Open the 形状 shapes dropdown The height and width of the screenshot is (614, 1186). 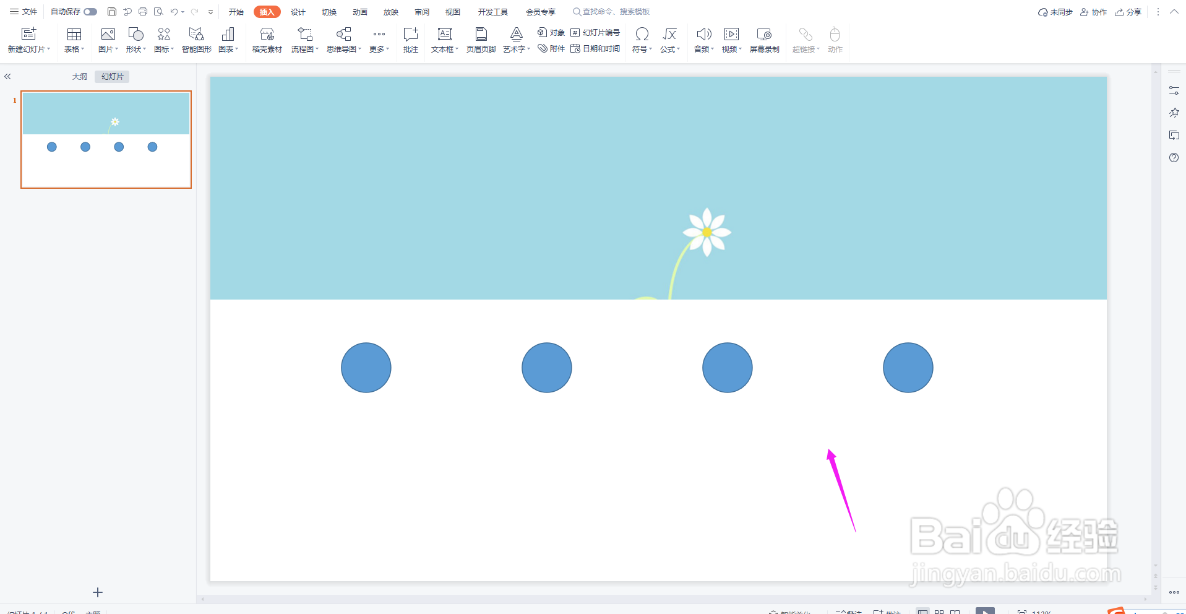[136, 40]
